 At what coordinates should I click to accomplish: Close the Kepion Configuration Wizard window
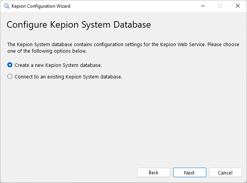point(238,6)
